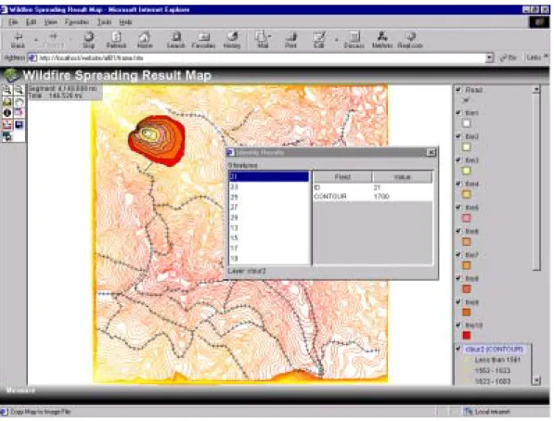Image resolution: width=554 pixels, height=421 pixels.
Task: Open the Back button history dropdown arrow
Action: 35,40
